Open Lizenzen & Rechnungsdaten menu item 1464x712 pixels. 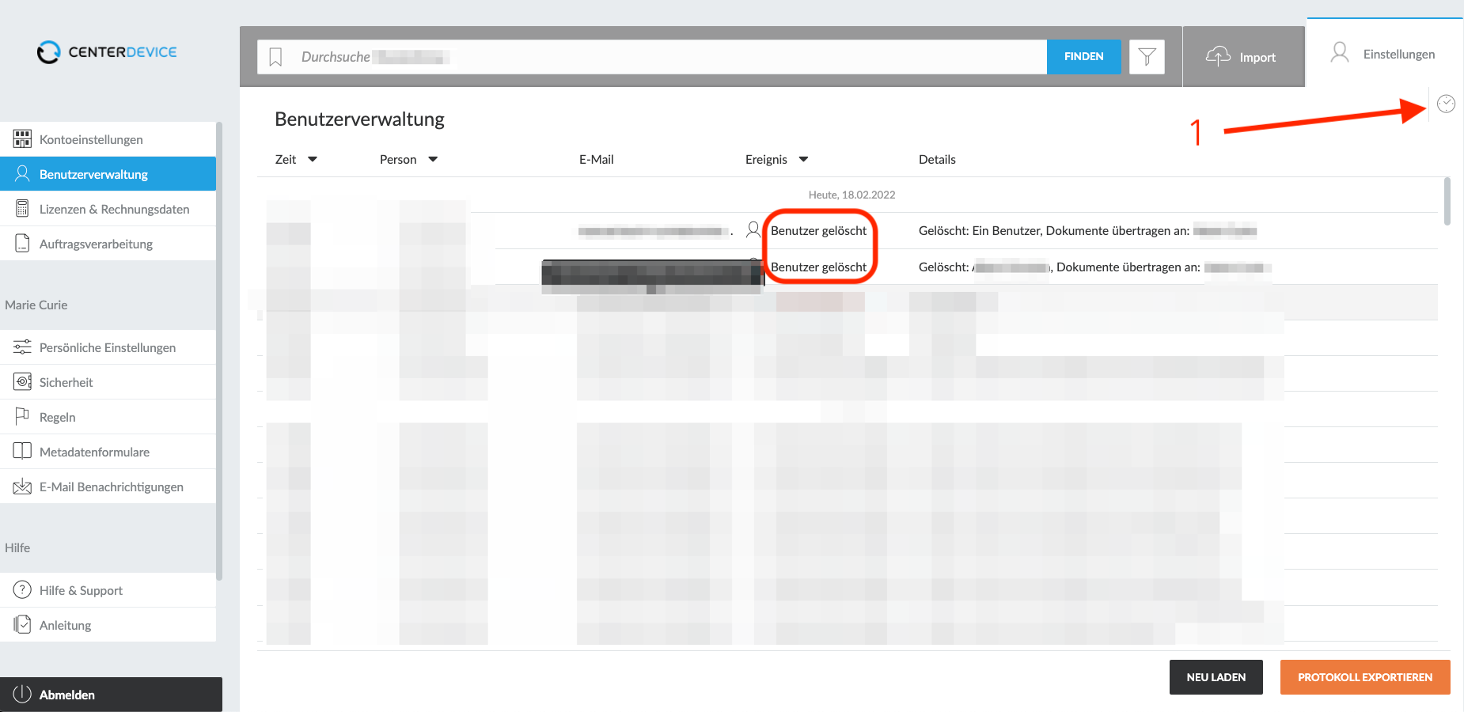[x=108, y=209]
